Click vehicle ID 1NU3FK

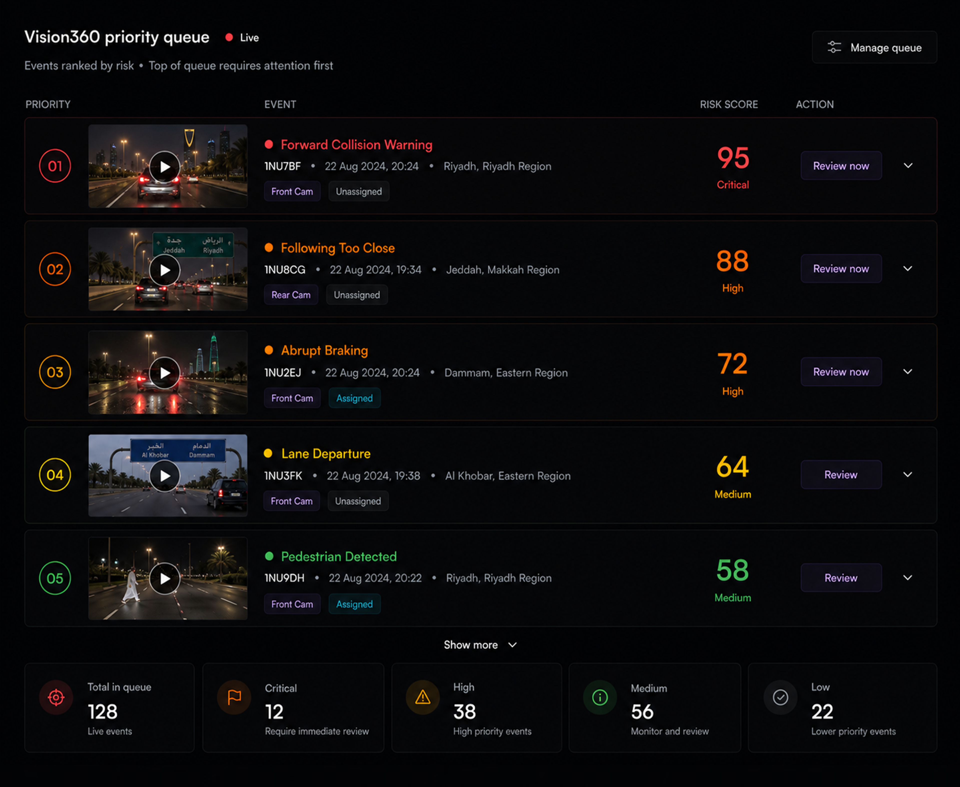(283, 476)
